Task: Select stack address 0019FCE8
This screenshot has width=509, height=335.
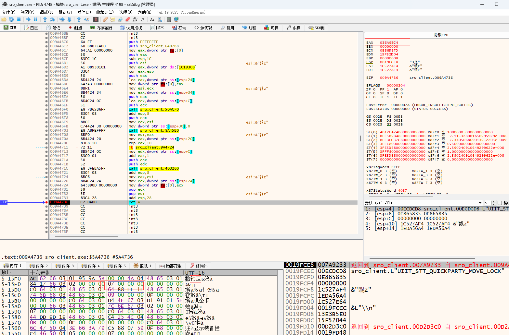Action: [300, 265]
